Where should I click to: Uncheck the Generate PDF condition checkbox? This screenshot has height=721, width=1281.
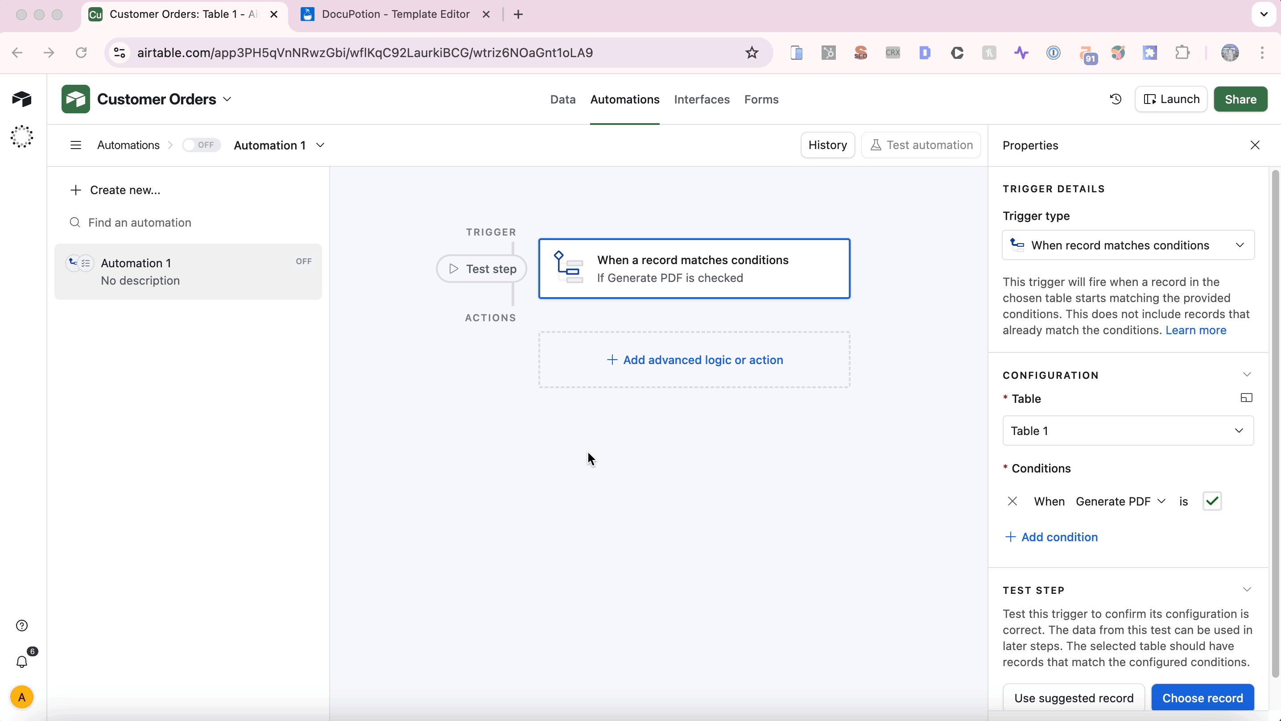1212,501
